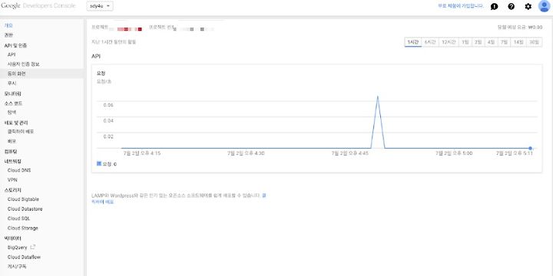The image size is (553, 276).
Task: Select the 1일 time range tab
Action: click(x=465, y=42)
